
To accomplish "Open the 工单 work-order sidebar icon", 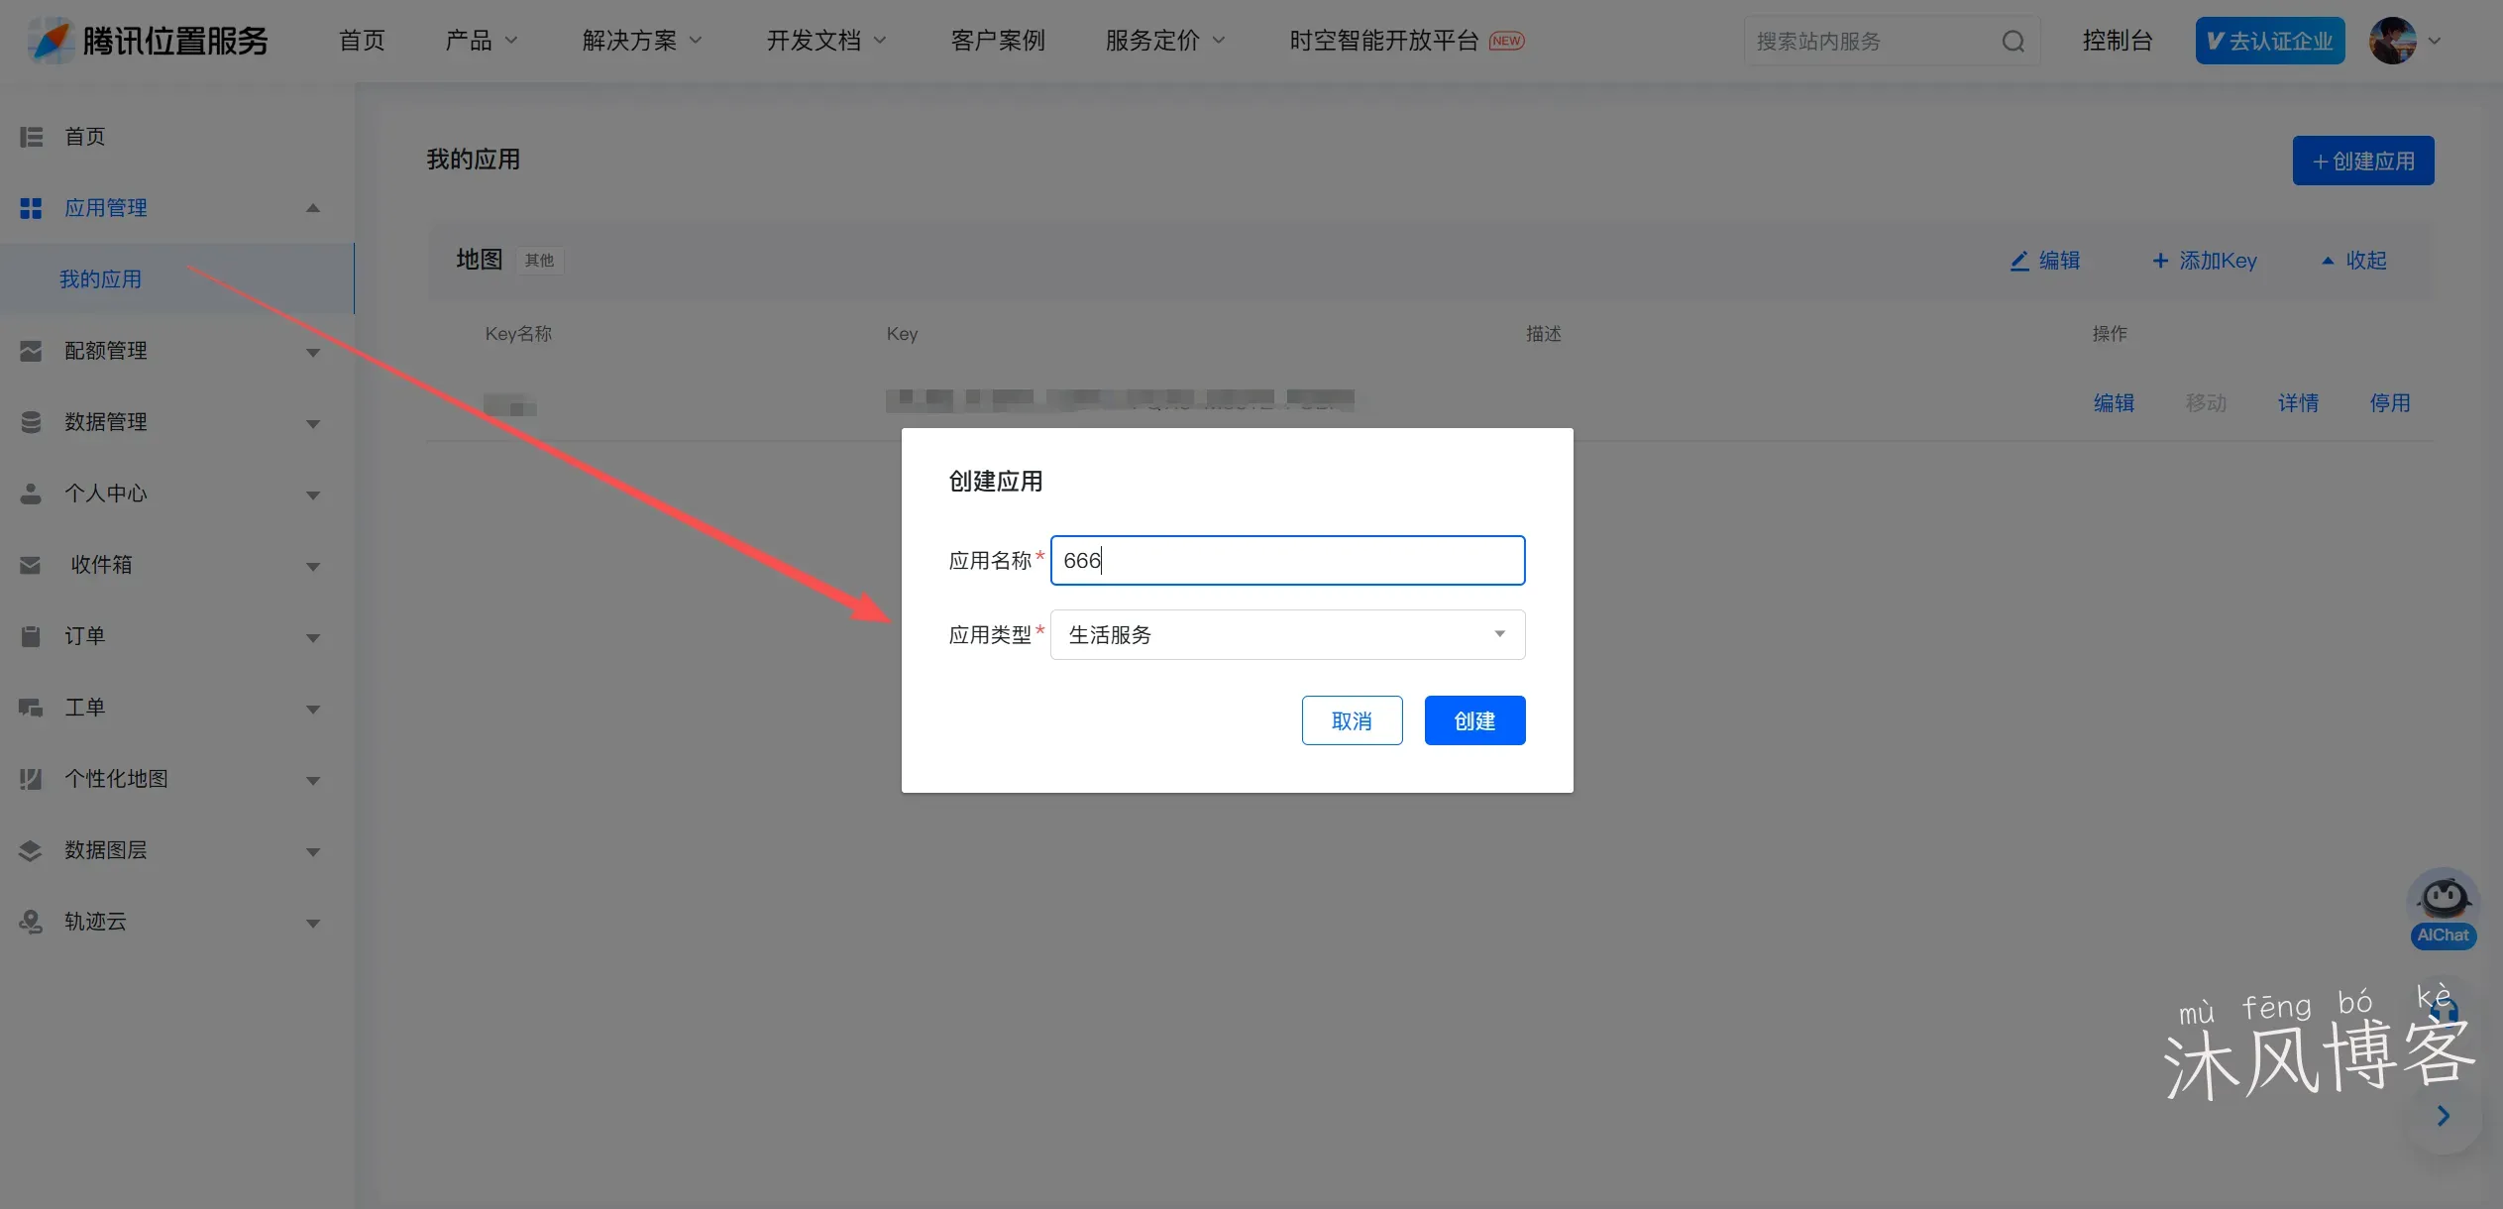I will (x=30, y=707).
